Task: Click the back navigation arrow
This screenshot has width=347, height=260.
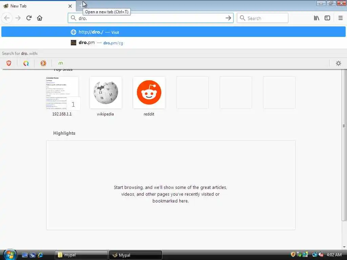Action: (x=7, y=18)
